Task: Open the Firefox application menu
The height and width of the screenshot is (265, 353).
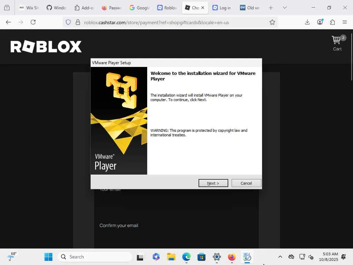Action: tap(345, 22)
